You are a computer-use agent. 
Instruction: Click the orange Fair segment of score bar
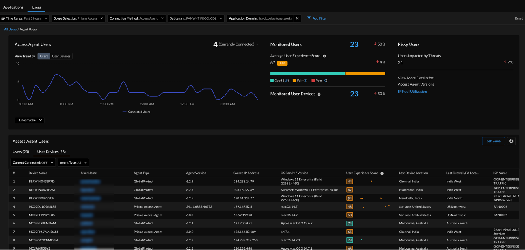(365, 74)
